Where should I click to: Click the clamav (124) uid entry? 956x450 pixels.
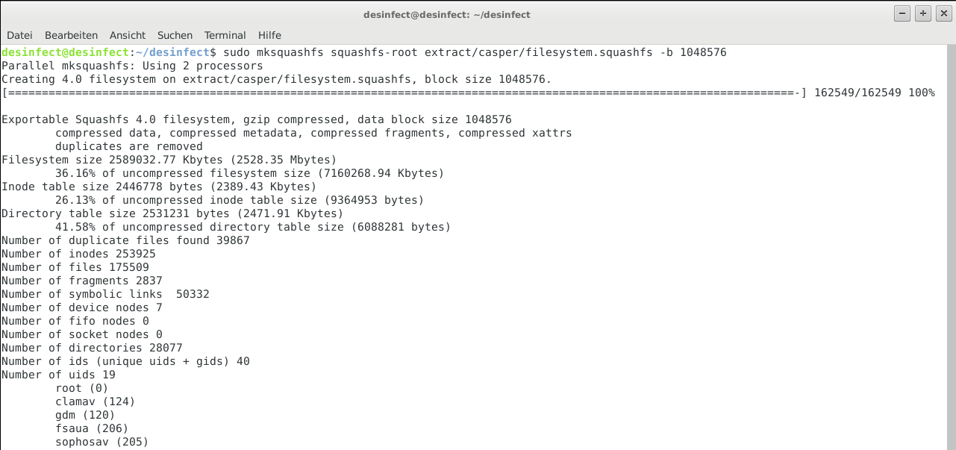(x=96, y=401)
